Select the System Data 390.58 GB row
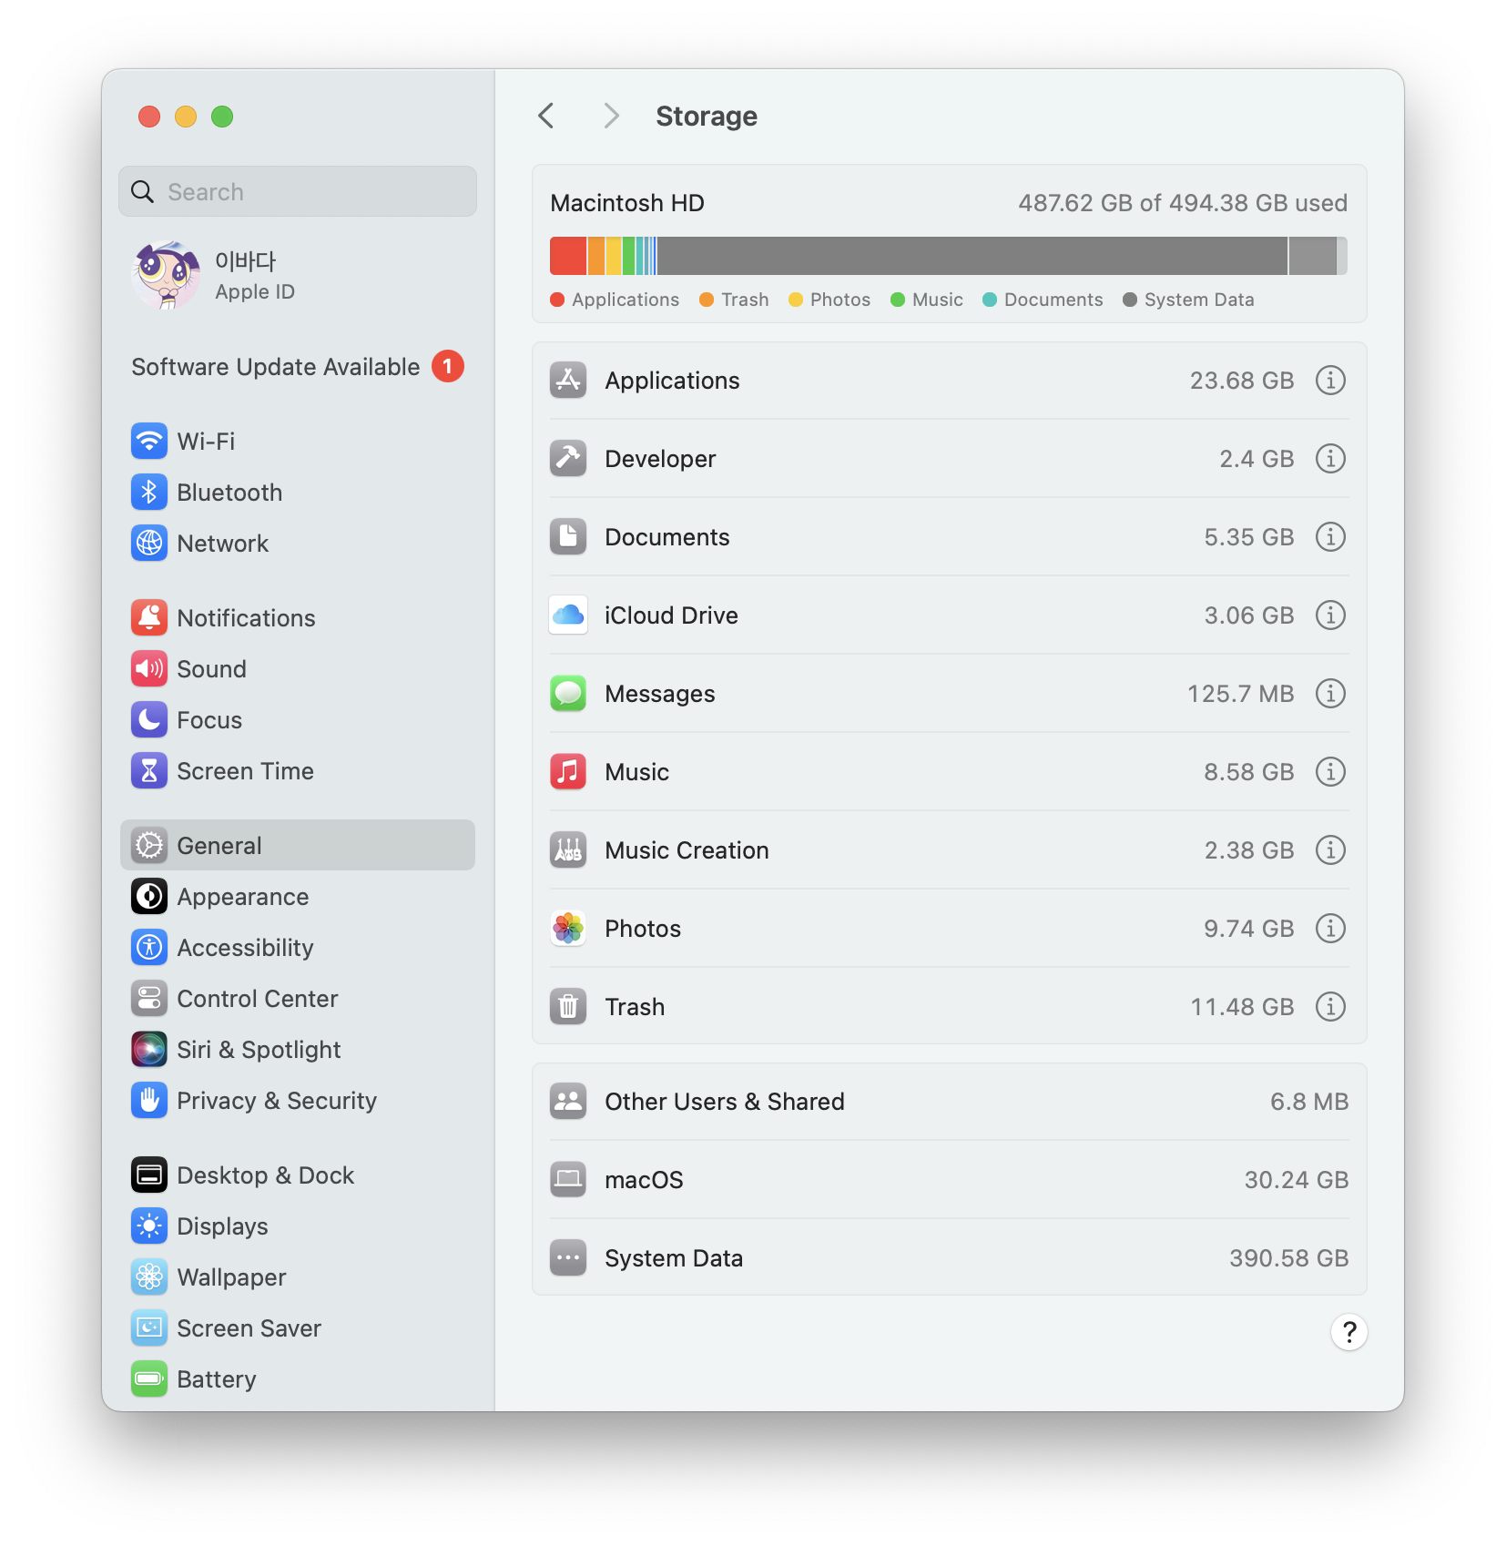The width and height of the screenshot is (1506, 1546). [x=950, y=1258]
